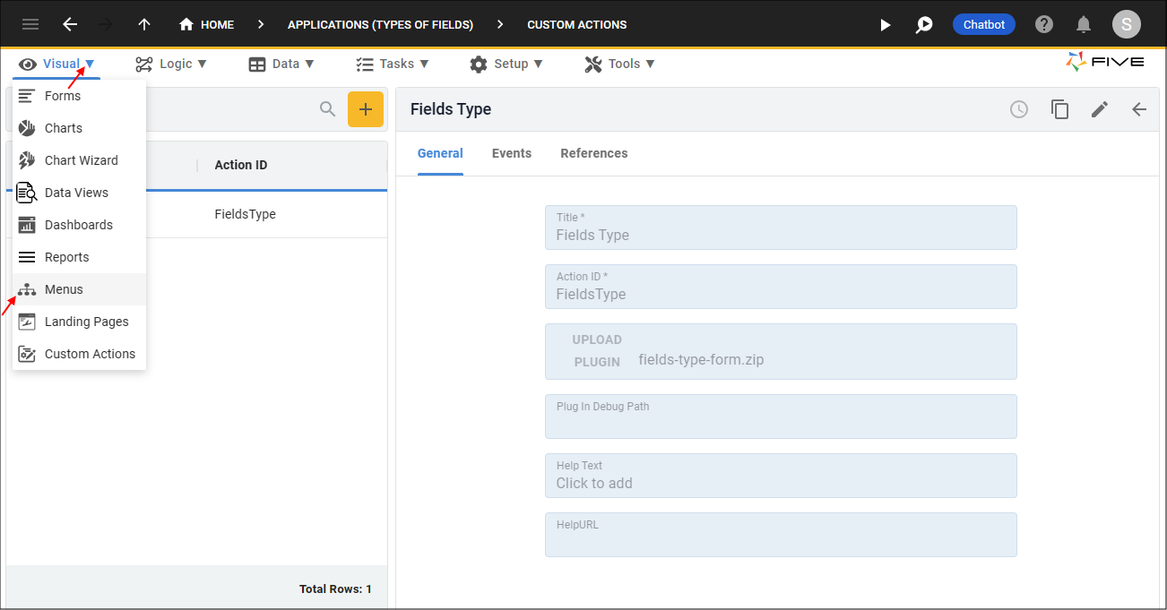Expand the Data dropdown menu
This screenshot has width=1167, height=610.
[x=281, y=64]
